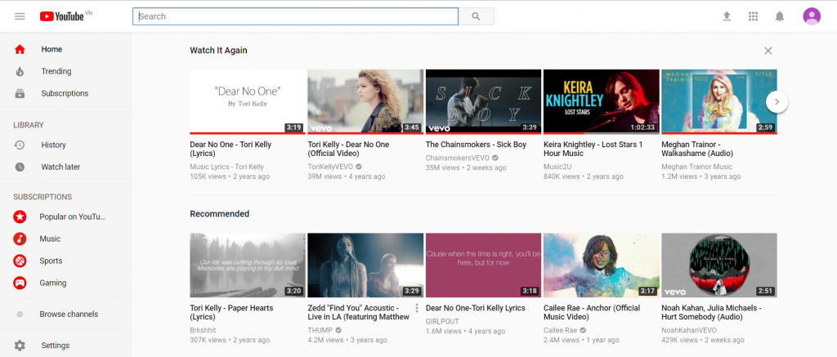
Task: Open NoahKahanVEVO channel link
Action: 689,330
